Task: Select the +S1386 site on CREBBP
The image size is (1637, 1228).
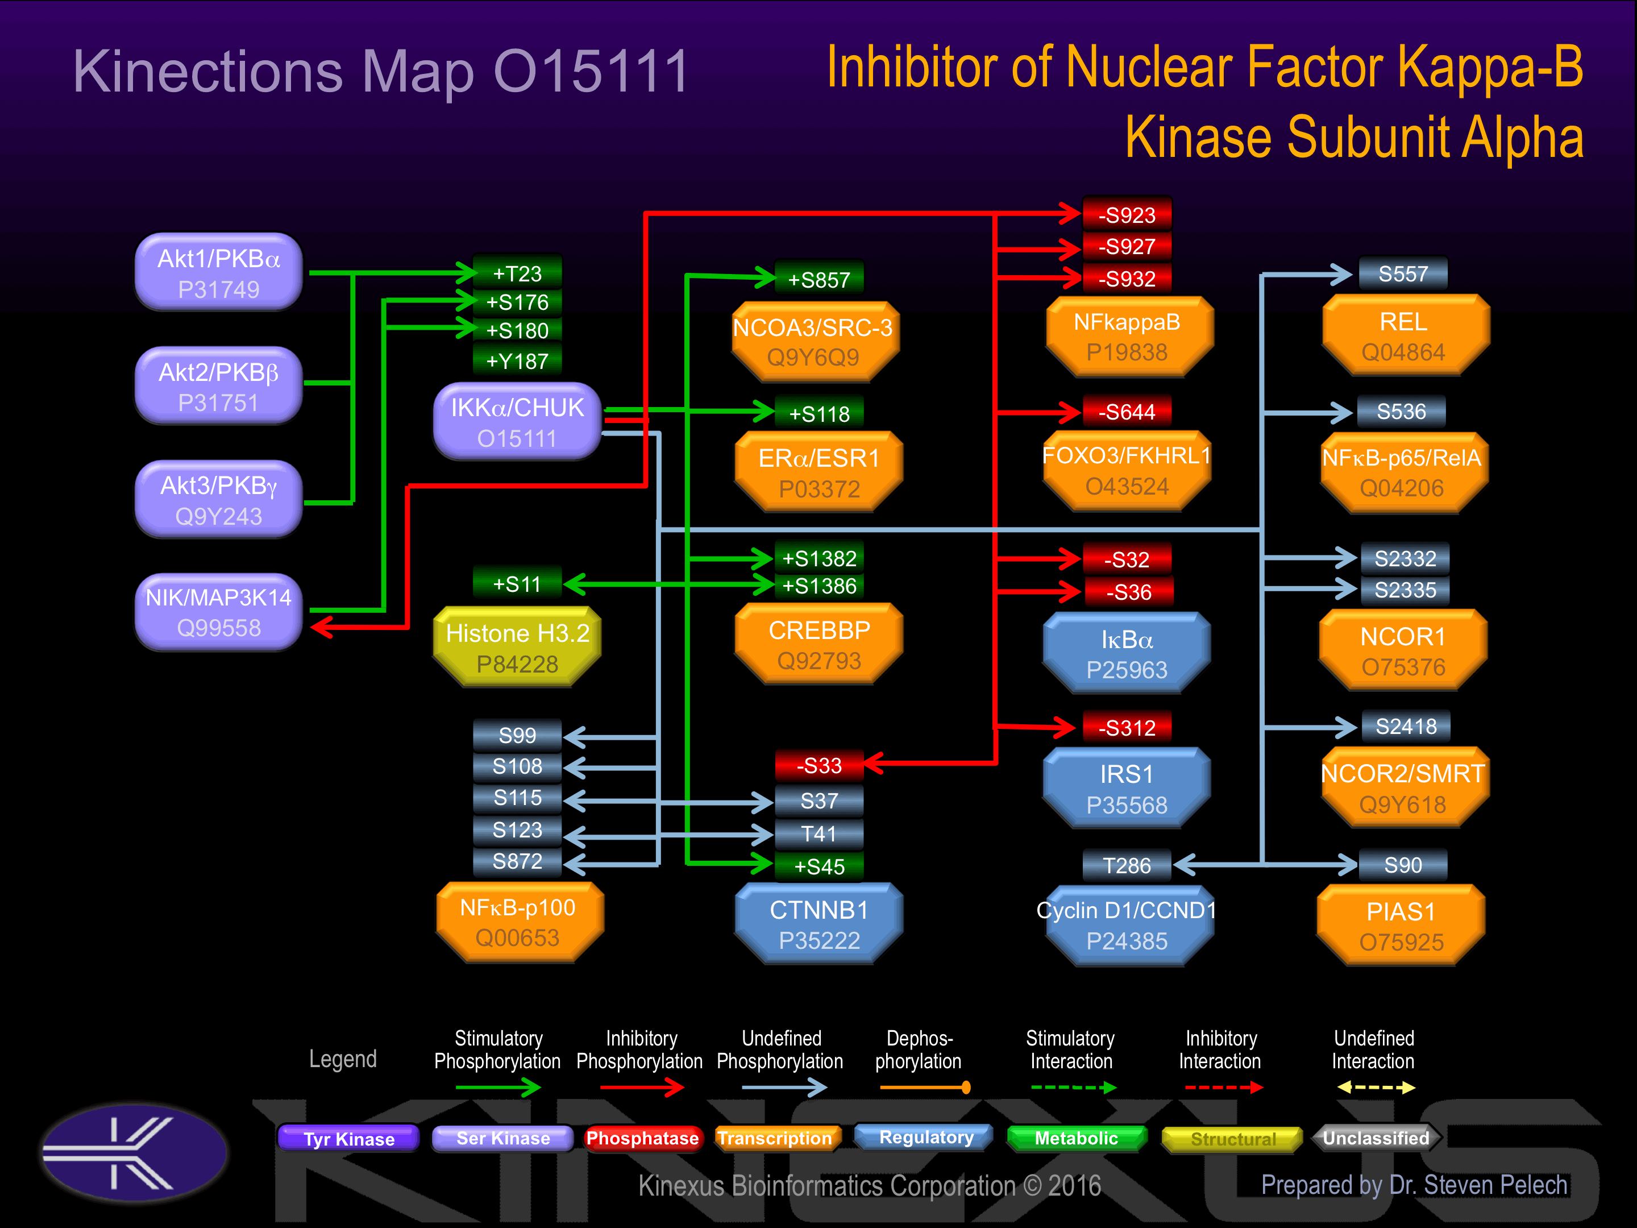Action: point(818,586)
